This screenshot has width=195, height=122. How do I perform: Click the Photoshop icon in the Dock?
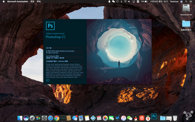(x=154, y=116)
